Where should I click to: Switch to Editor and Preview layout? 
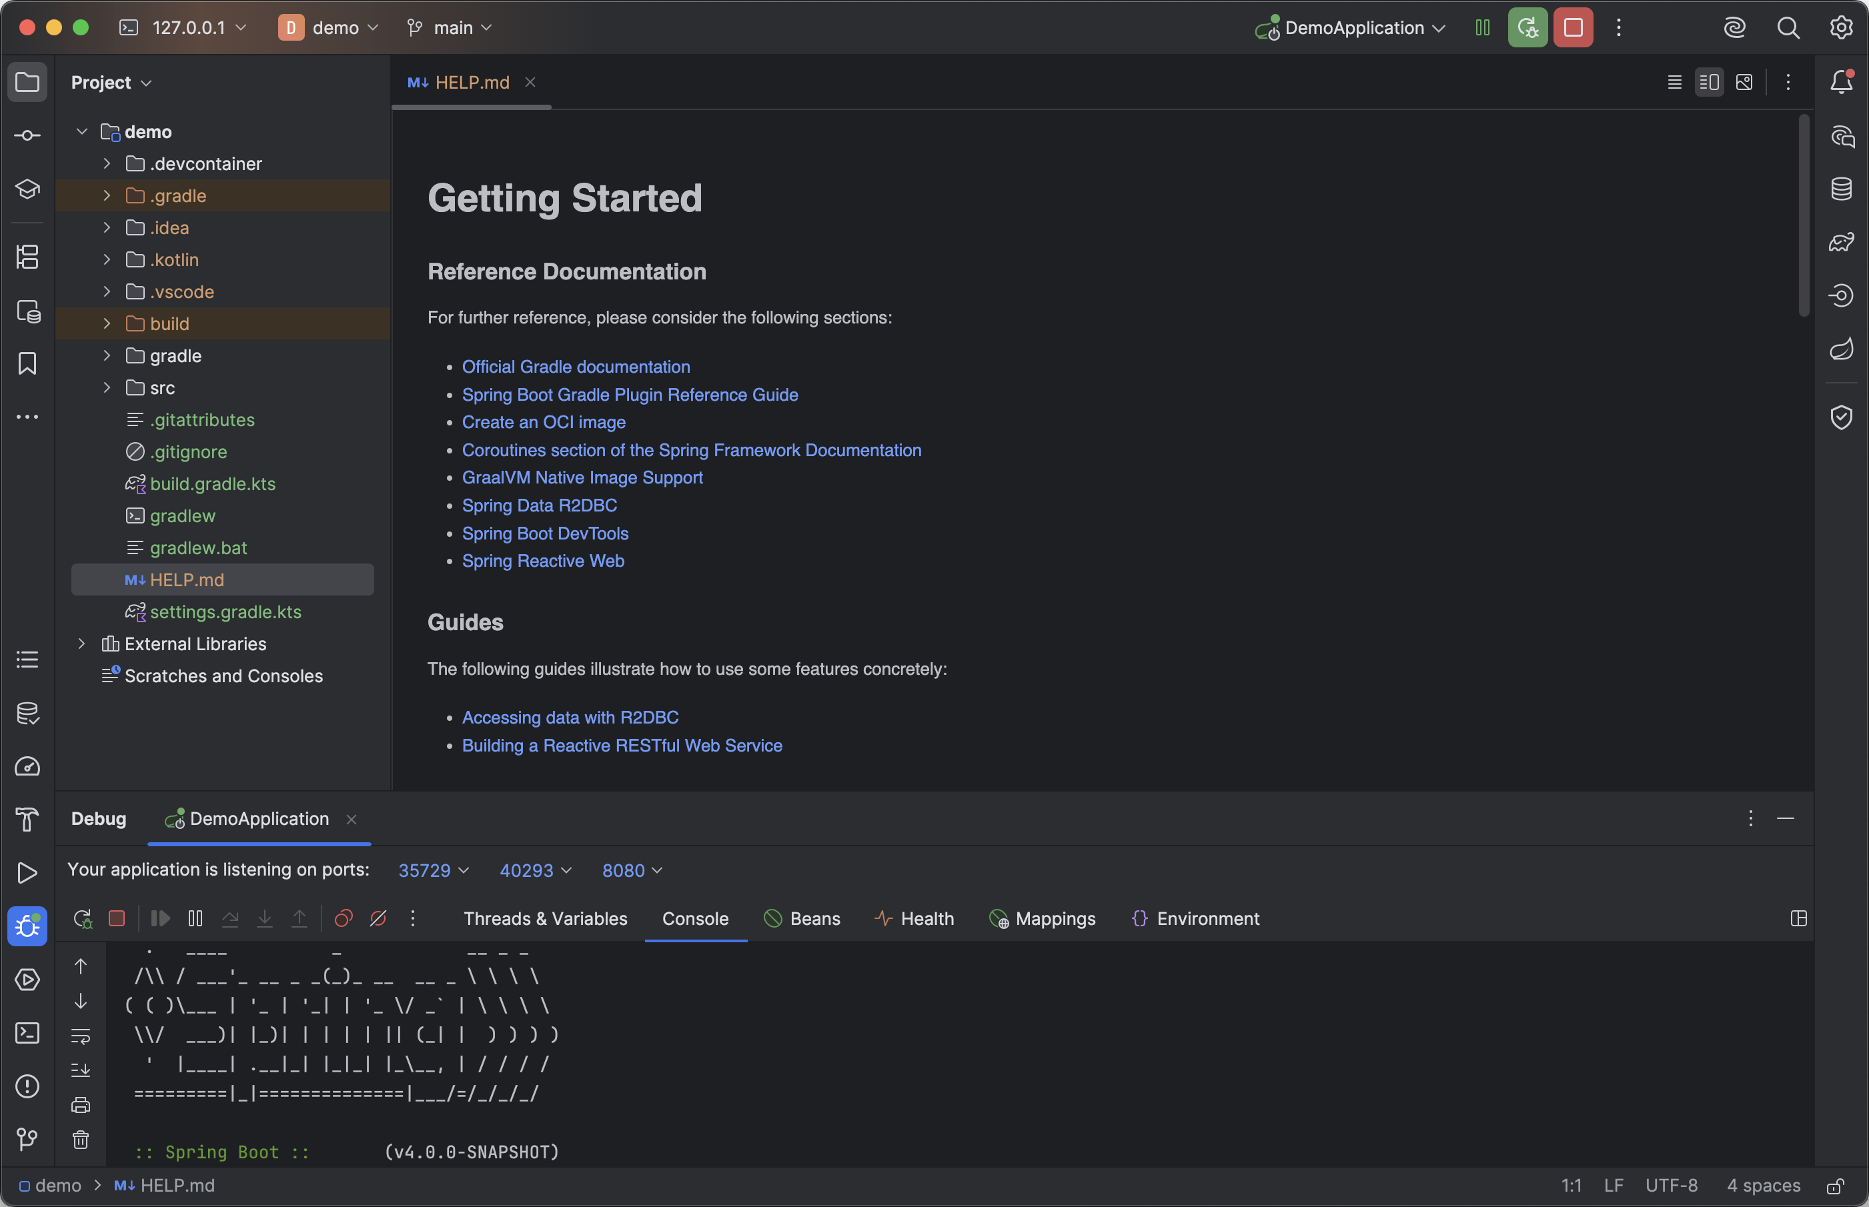[x=1709, y=82]
